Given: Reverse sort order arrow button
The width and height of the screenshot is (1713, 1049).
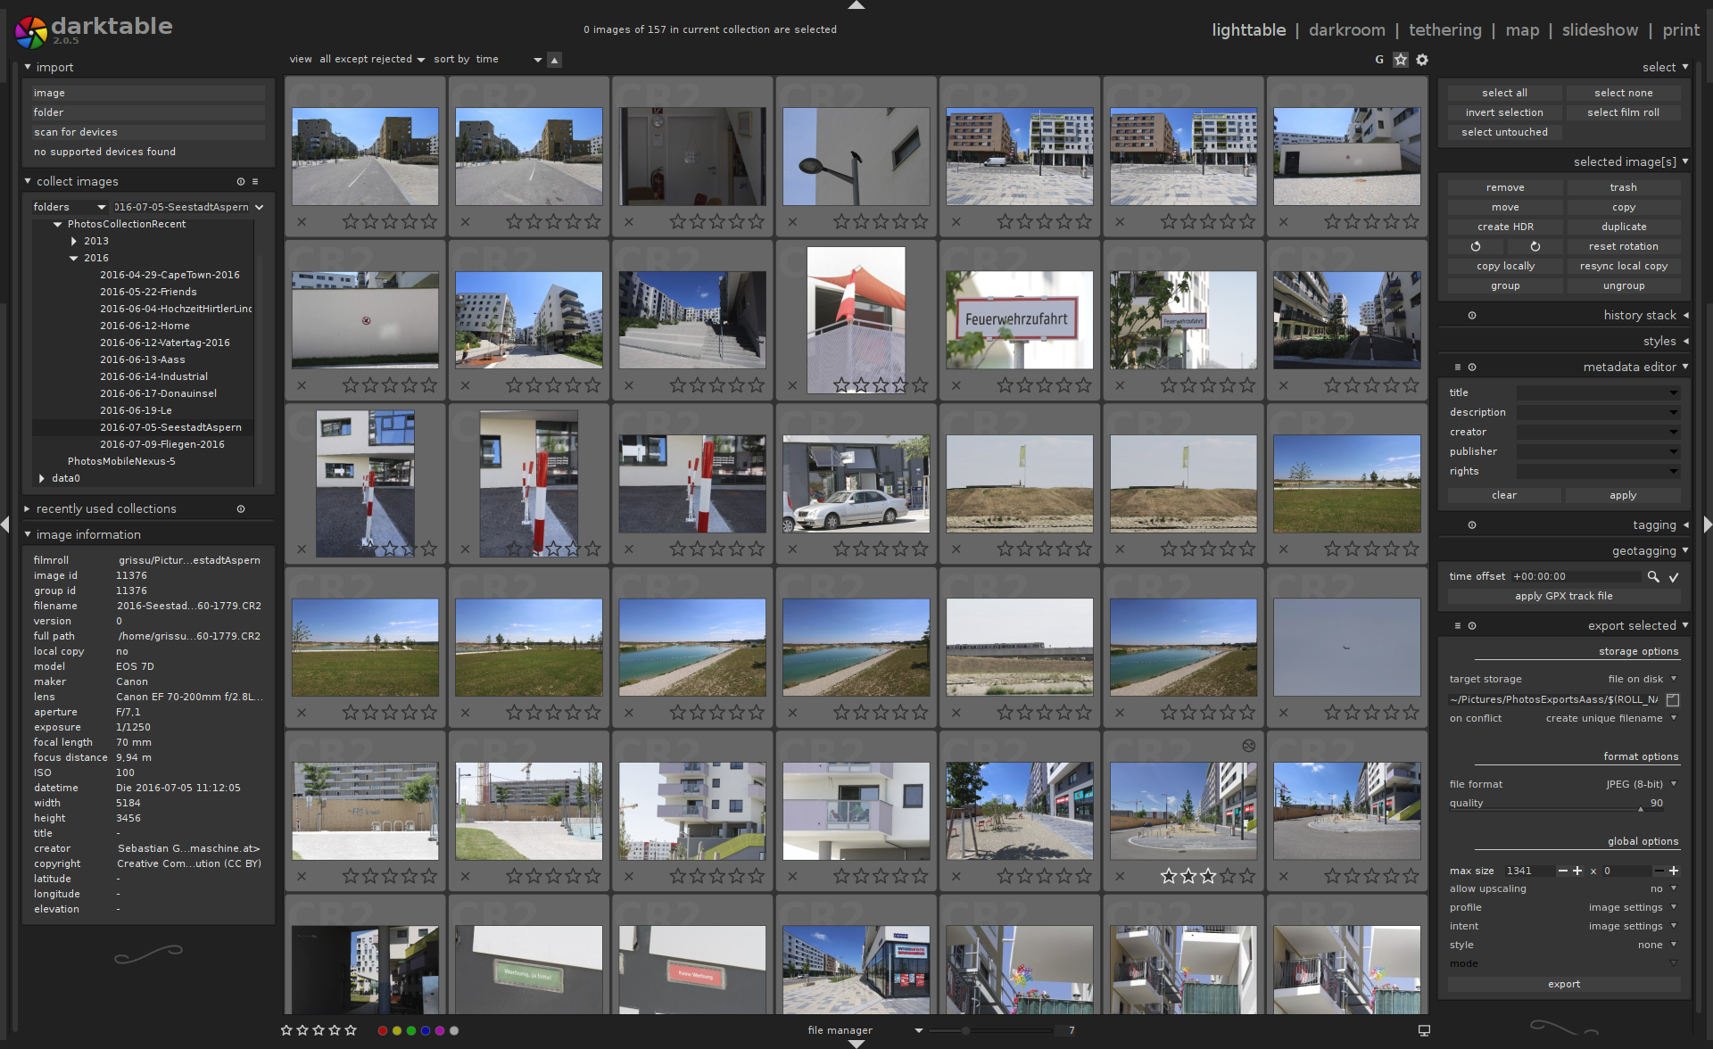Looking at the screenshot, I should (x=555, y=61).
